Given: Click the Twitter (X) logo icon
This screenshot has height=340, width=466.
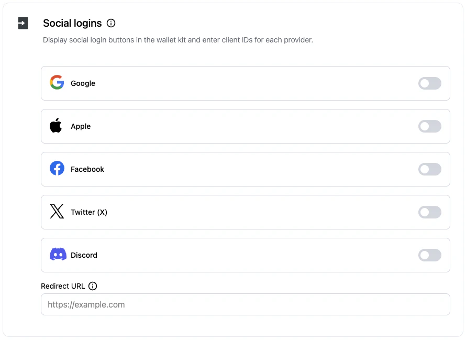Looking at the screenshot, I should coord(57,211).
